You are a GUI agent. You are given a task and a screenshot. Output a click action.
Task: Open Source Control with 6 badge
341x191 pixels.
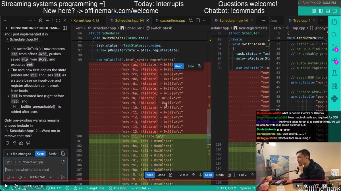click(x=334, y=48)
